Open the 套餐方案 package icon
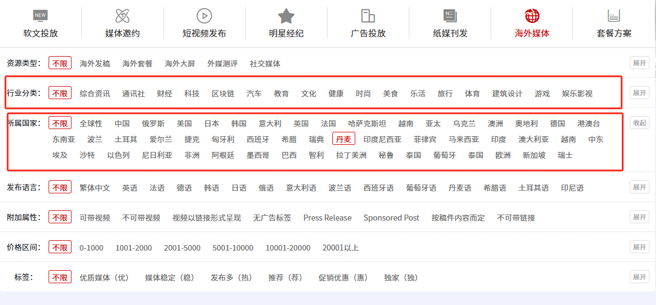The image size is (656, 305). (614, 15)
